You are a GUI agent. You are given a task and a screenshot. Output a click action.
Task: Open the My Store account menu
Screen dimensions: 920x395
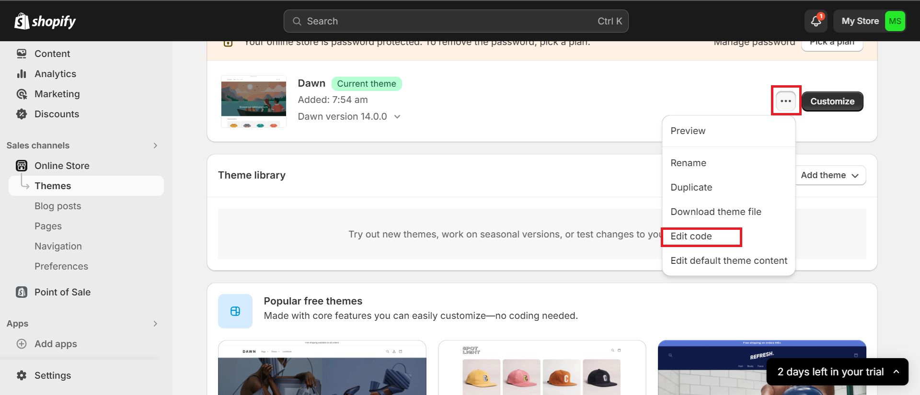tap(870, 21)
